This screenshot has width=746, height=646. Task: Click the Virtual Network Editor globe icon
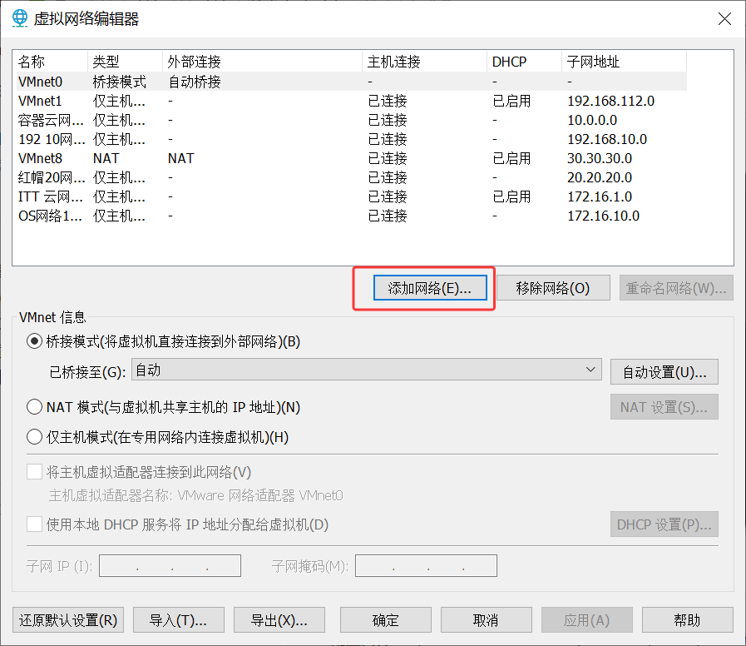pos(19,18)
